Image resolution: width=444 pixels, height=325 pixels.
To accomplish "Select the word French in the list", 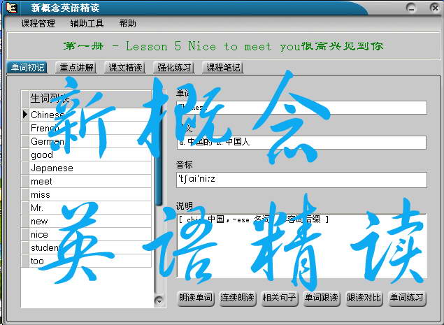I will click(90, 128).
